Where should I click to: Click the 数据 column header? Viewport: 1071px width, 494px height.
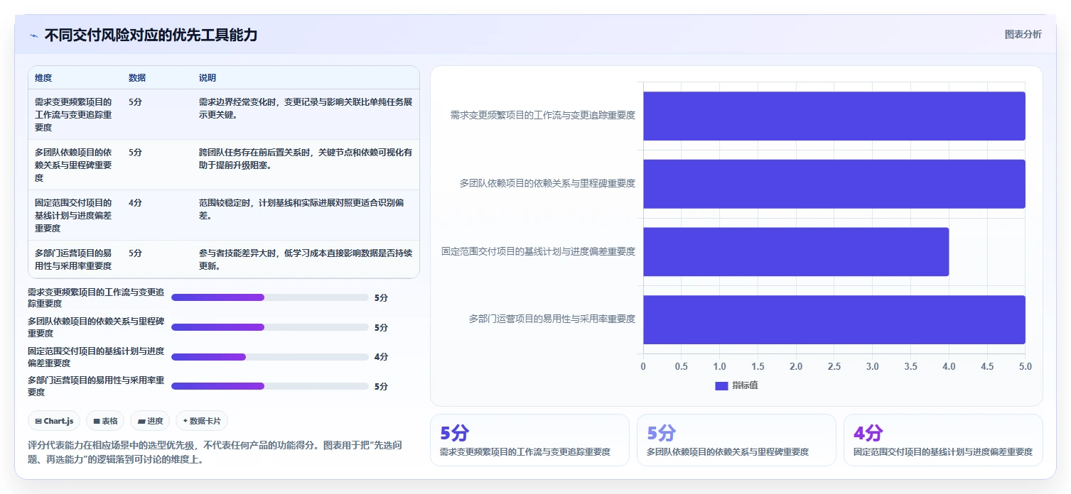137,78
